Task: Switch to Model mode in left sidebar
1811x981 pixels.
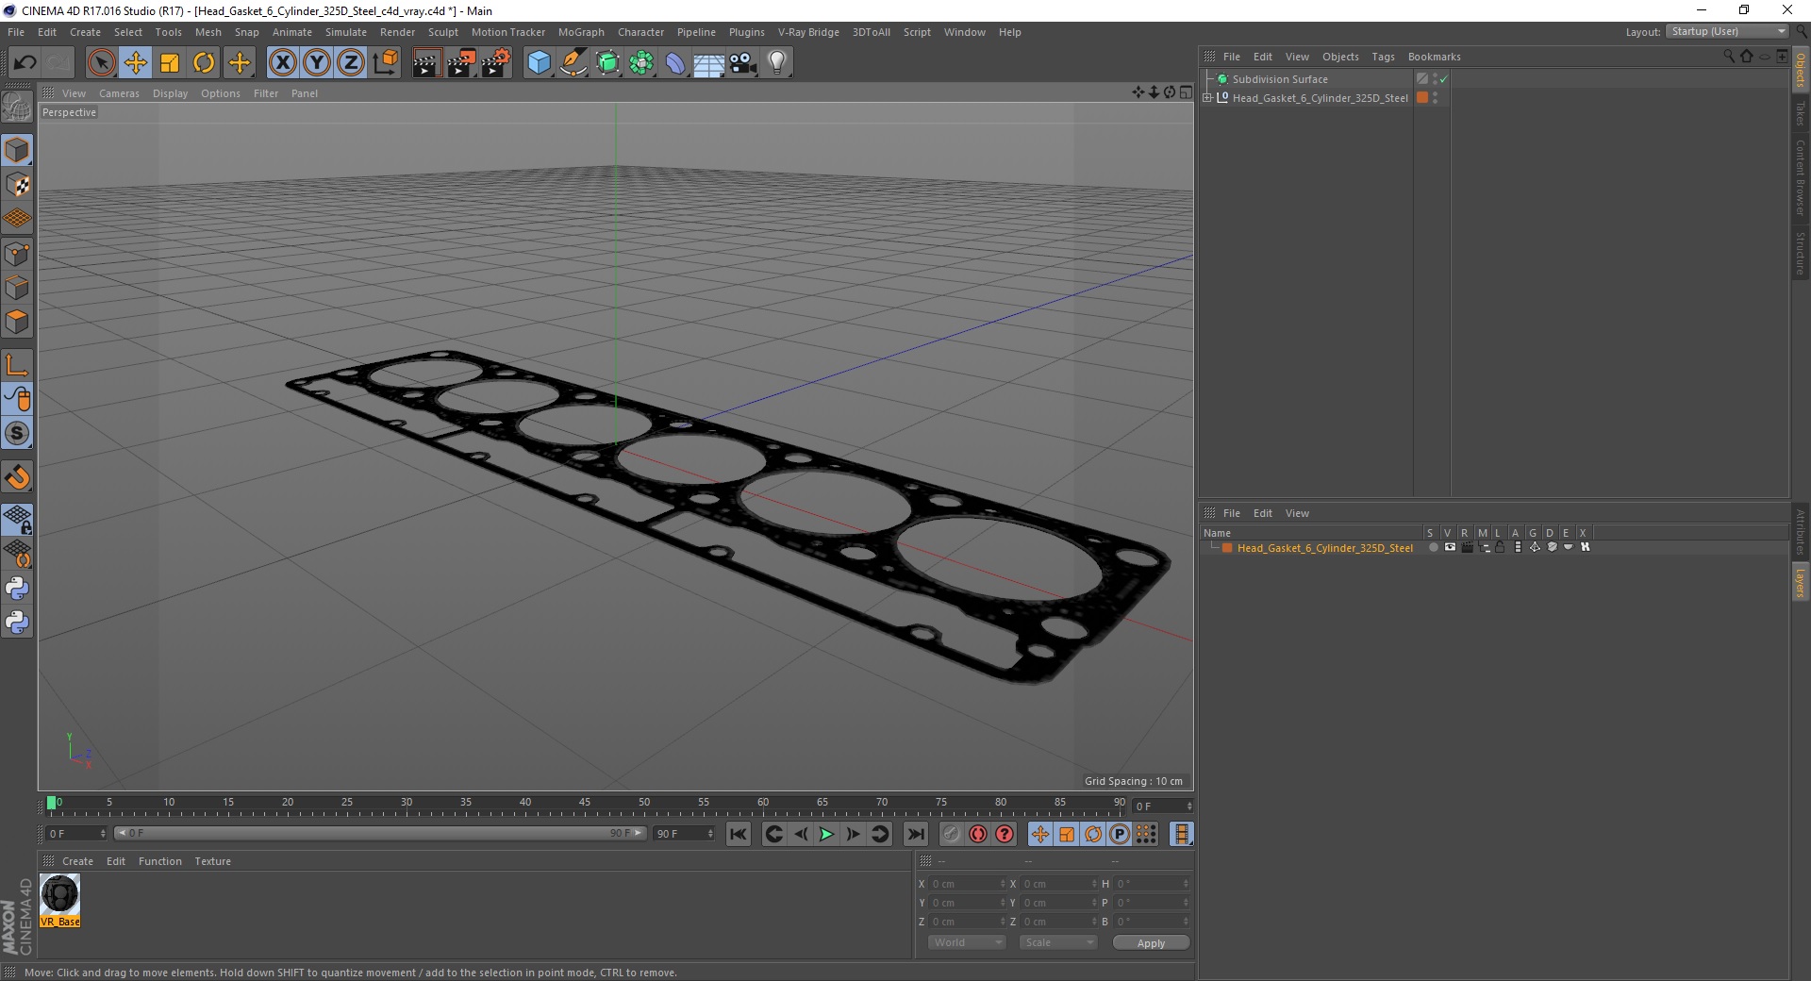Action: [17, 150]
